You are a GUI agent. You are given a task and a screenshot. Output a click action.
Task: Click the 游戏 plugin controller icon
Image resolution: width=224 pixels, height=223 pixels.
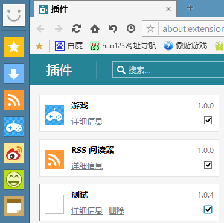[54, 115]
